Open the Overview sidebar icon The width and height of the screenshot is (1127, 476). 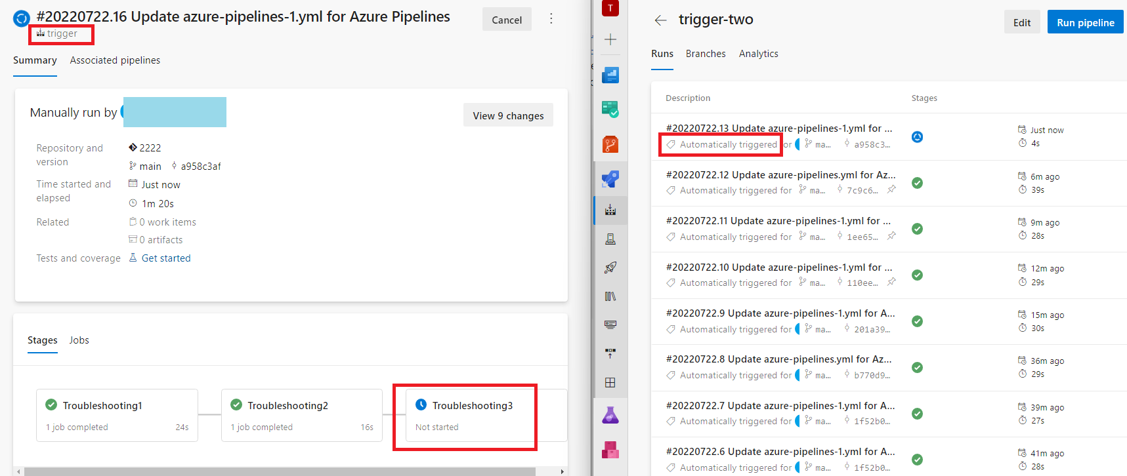point(610,75)
